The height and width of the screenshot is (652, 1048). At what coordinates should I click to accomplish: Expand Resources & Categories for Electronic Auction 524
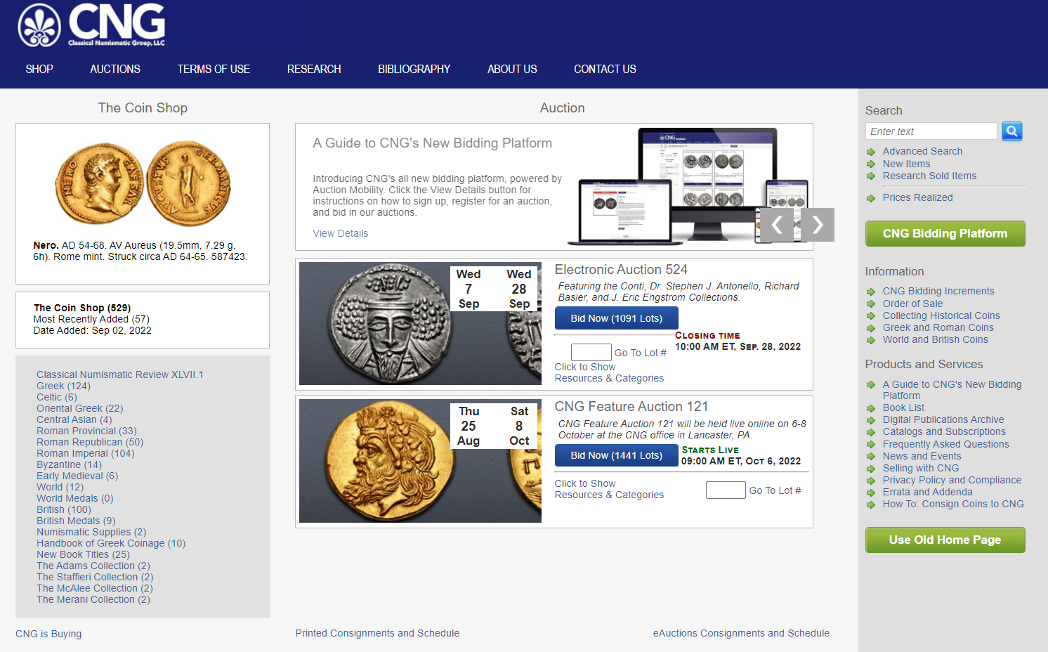[x=609, y=372]
